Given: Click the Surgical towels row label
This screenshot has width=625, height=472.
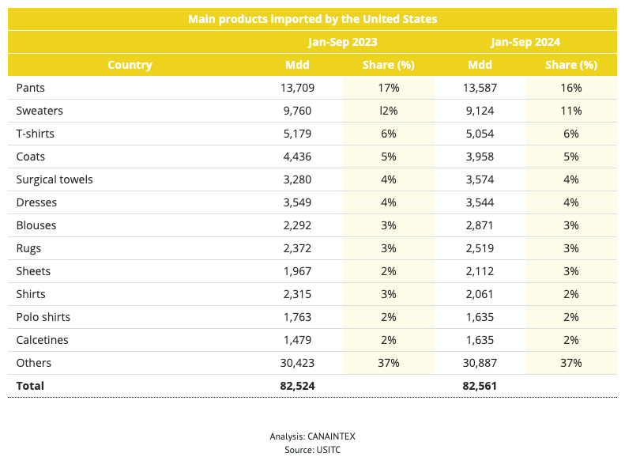Looking at the screenshot, I should pyautogui.click(x=55, y=179).
